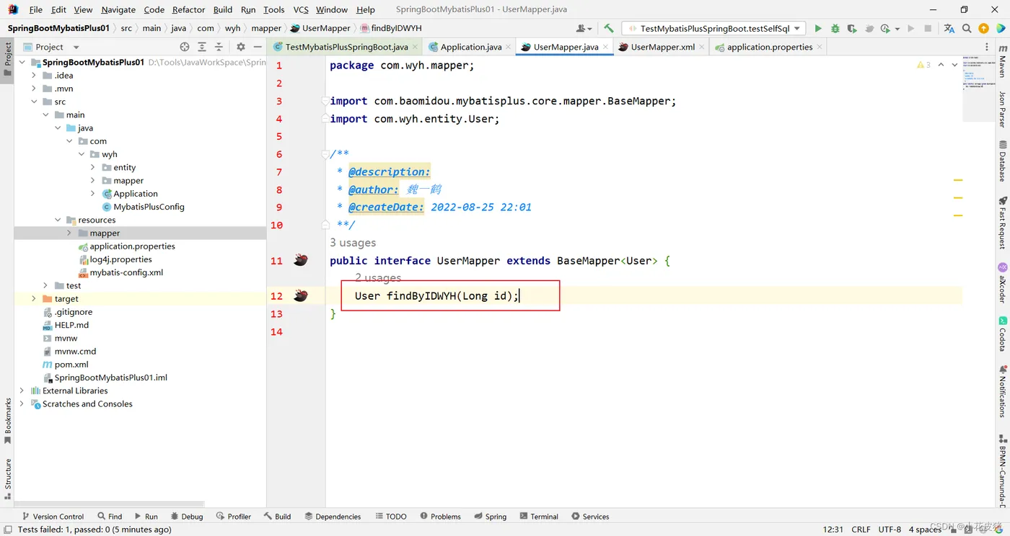Run with coverage shield icon
The image size is (1010, 536).
click(852, 28)
